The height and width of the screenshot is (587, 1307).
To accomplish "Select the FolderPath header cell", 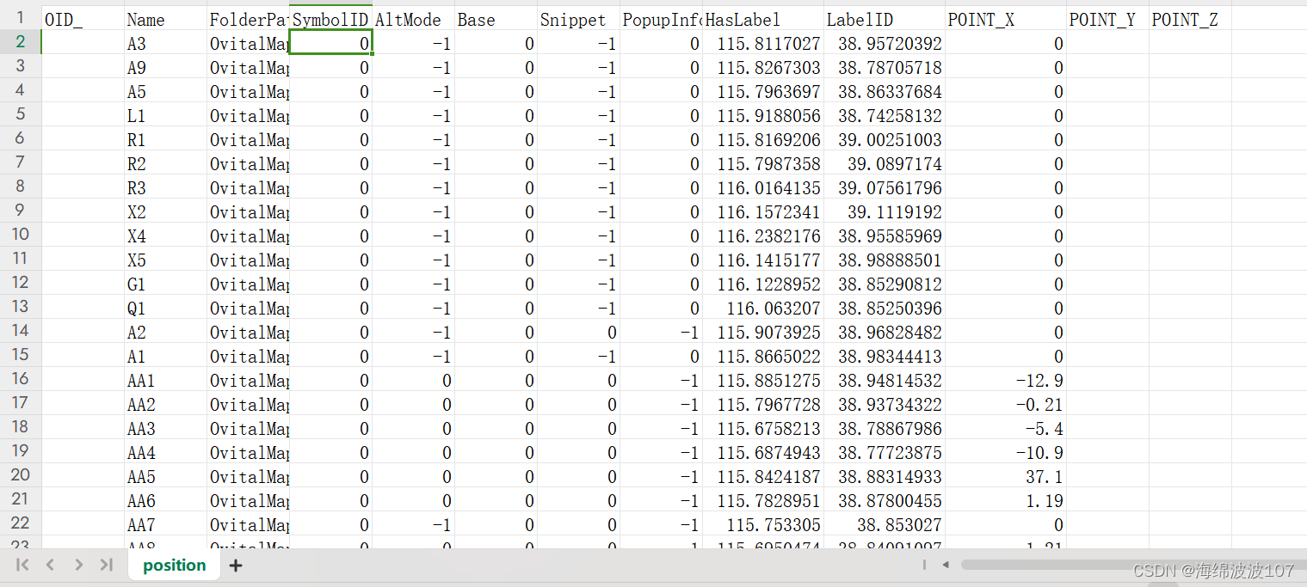I will point(248,19).
